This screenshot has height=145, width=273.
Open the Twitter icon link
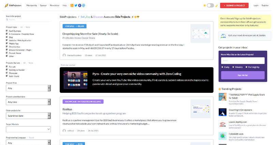coord(76,5)
